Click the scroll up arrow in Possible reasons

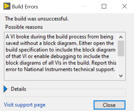121,37
